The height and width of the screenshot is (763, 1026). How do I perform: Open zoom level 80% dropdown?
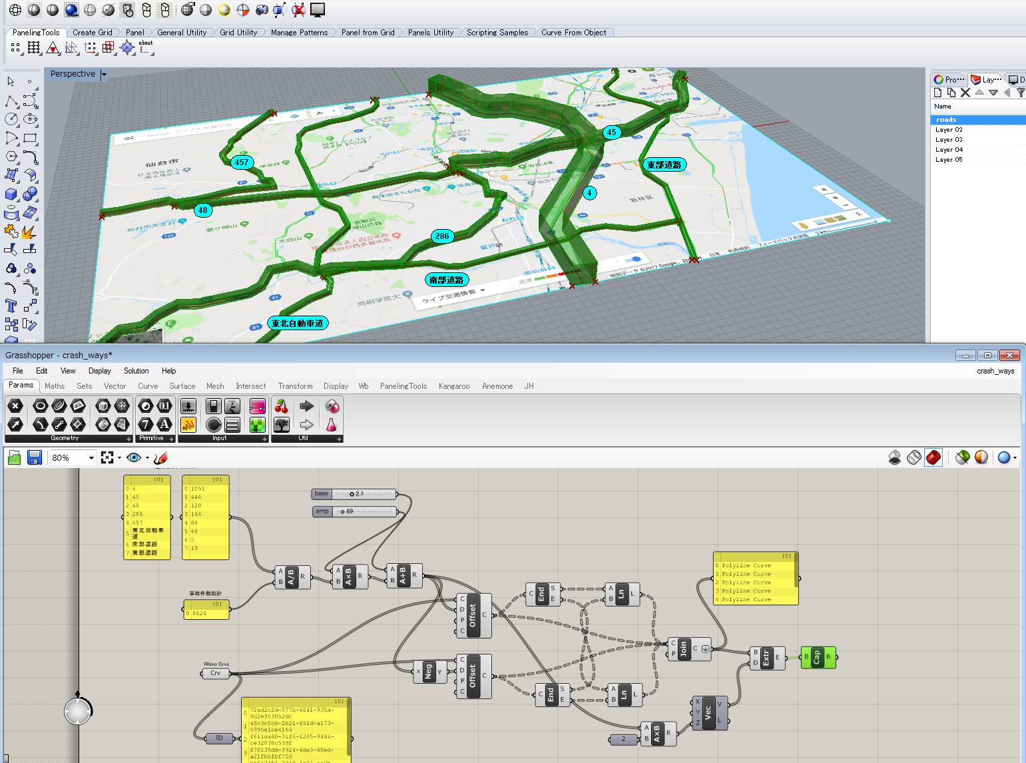pyautogui.click(x=91, y=457)
